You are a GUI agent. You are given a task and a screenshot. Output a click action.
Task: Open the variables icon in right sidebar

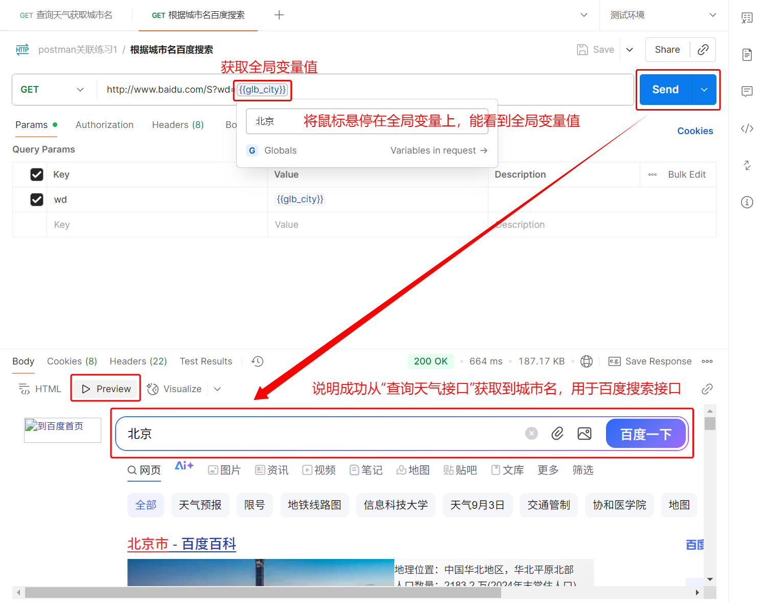point(747,18)
